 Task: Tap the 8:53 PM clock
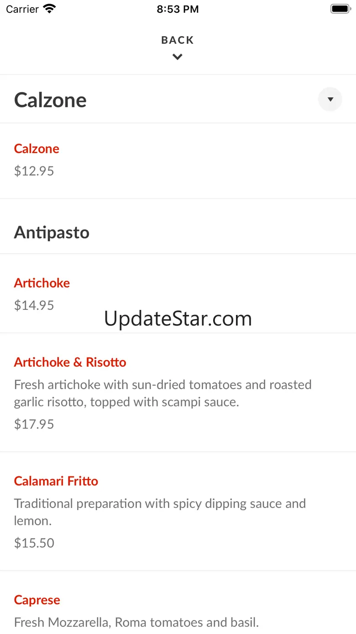click(x=178, y=9)
